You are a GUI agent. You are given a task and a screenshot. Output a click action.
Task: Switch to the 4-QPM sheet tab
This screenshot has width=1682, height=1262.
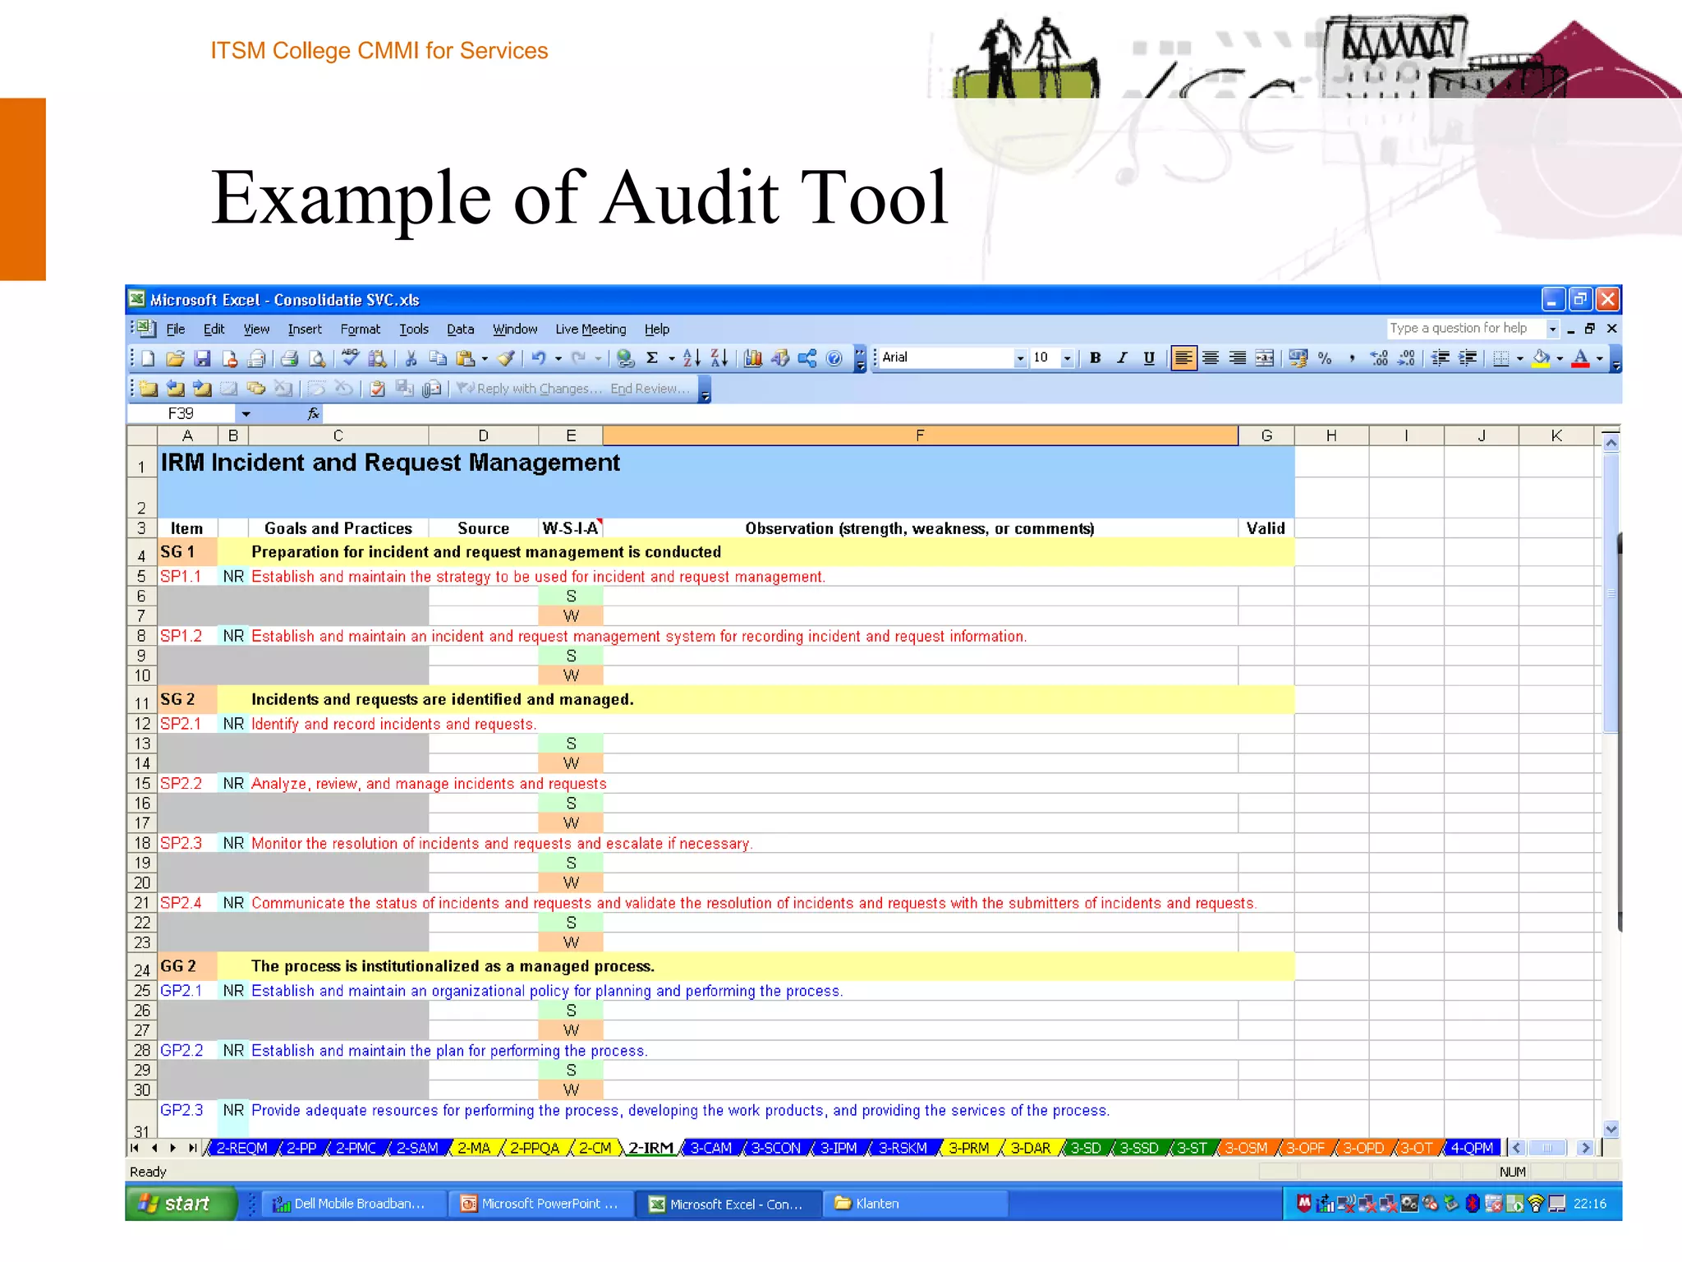click(x=1472, y=1148)
